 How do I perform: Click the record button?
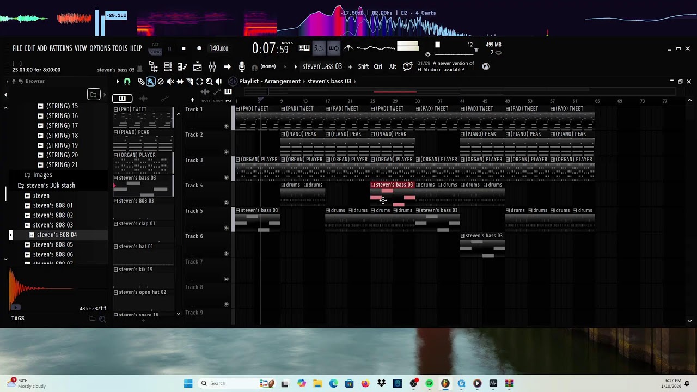point(199,48)
